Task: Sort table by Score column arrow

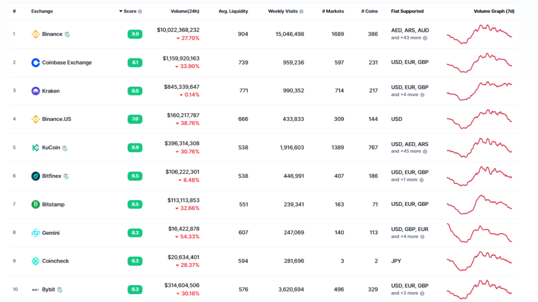Action: click(121, 12)
